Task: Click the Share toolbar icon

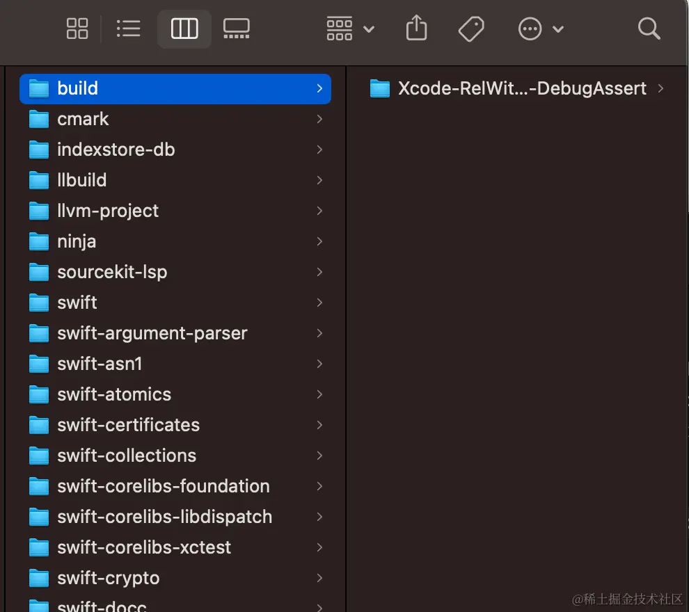Action: [416, 28]
